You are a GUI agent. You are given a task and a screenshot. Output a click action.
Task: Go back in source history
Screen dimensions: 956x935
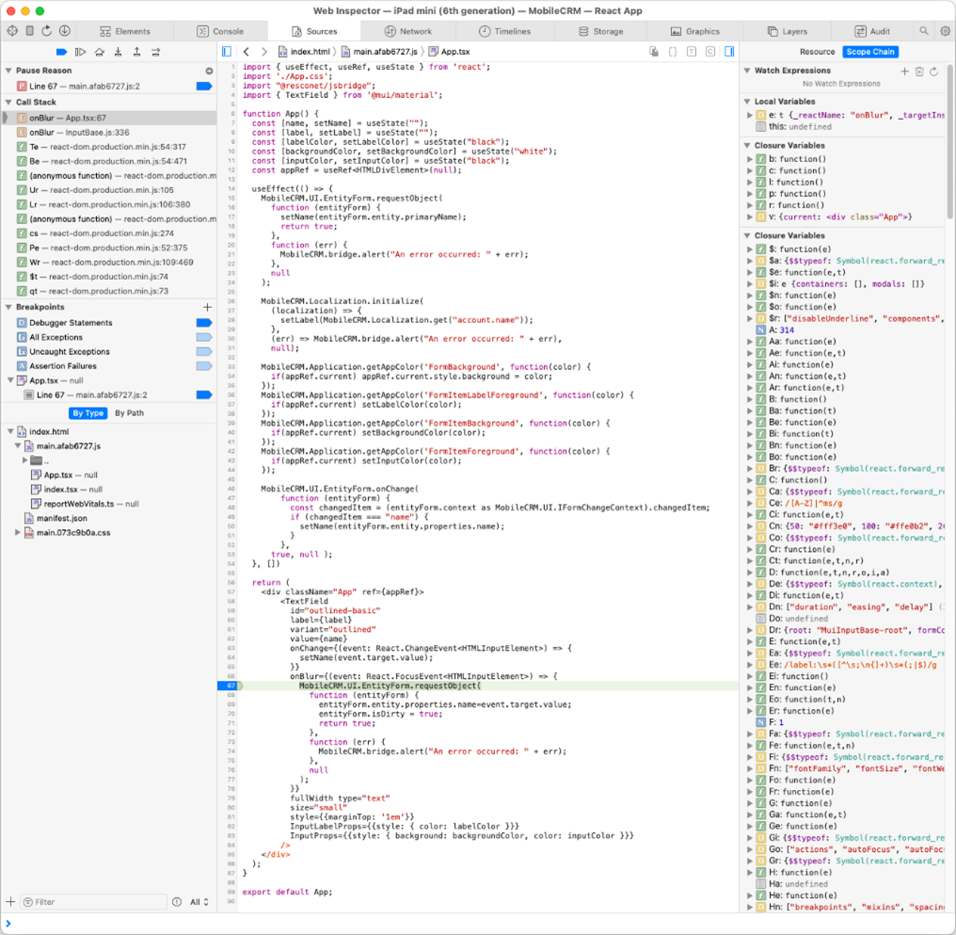[x=246, y=51]
